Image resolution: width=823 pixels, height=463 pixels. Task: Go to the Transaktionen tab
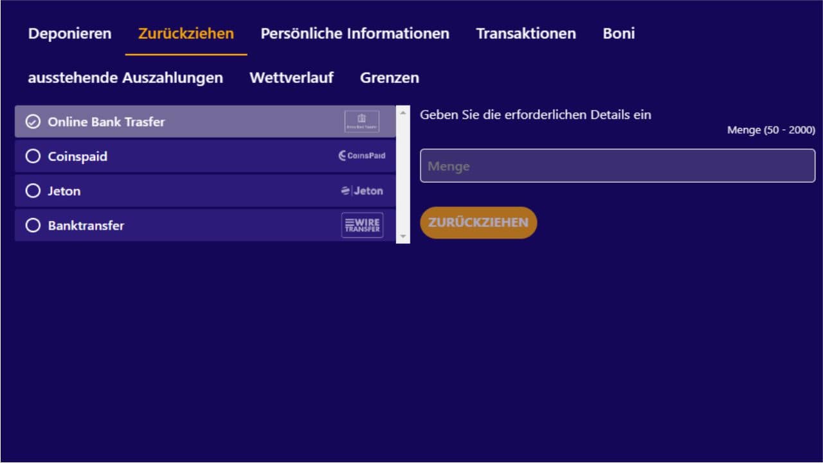pyautogui.click(x=526, y=33)
